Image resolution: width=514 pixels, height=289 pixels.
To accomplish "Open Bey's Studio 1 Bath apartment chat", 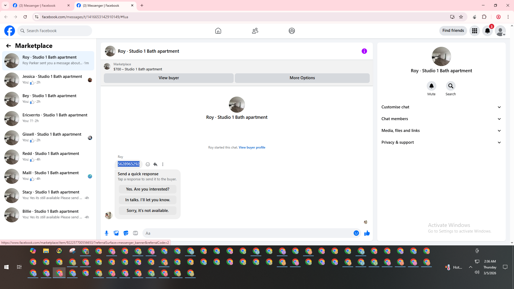I will point(48,99).
